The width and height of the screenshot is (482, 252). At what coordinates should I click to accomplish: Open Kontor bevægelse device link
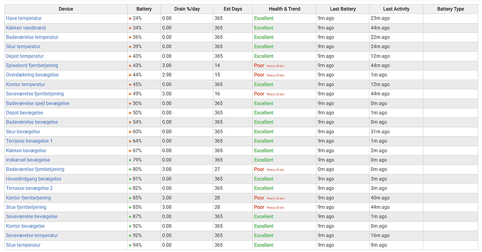[25, 226]
